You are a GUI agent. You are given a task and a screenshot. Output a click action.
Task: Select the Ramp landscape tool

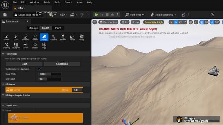pos(44,37)
